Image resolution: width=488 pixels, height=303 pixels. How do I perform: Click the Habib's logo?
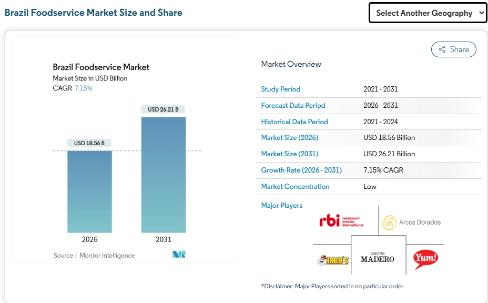[333, 260]
